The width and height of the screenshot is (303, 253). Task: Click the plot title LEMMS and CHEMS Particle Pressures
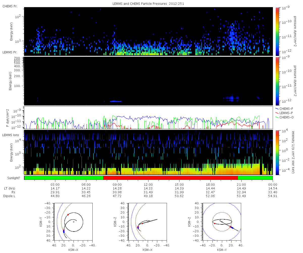148,4
